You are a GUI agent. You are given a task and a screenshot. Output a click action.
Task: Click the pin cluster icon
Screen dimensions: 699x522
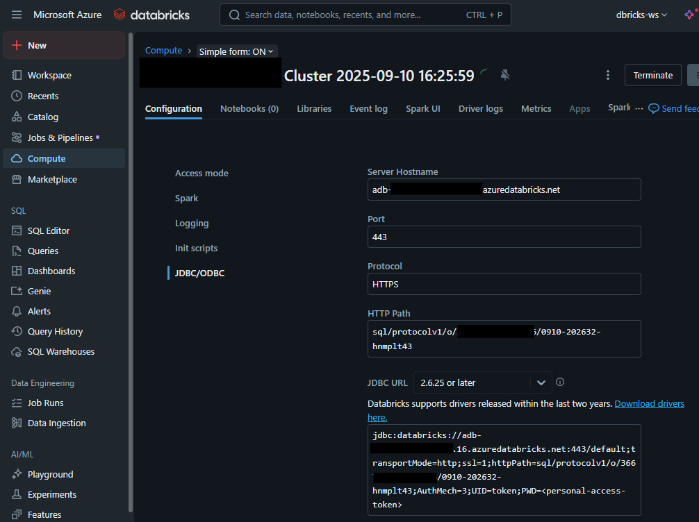pyautogui.click(x=505, y=75)
